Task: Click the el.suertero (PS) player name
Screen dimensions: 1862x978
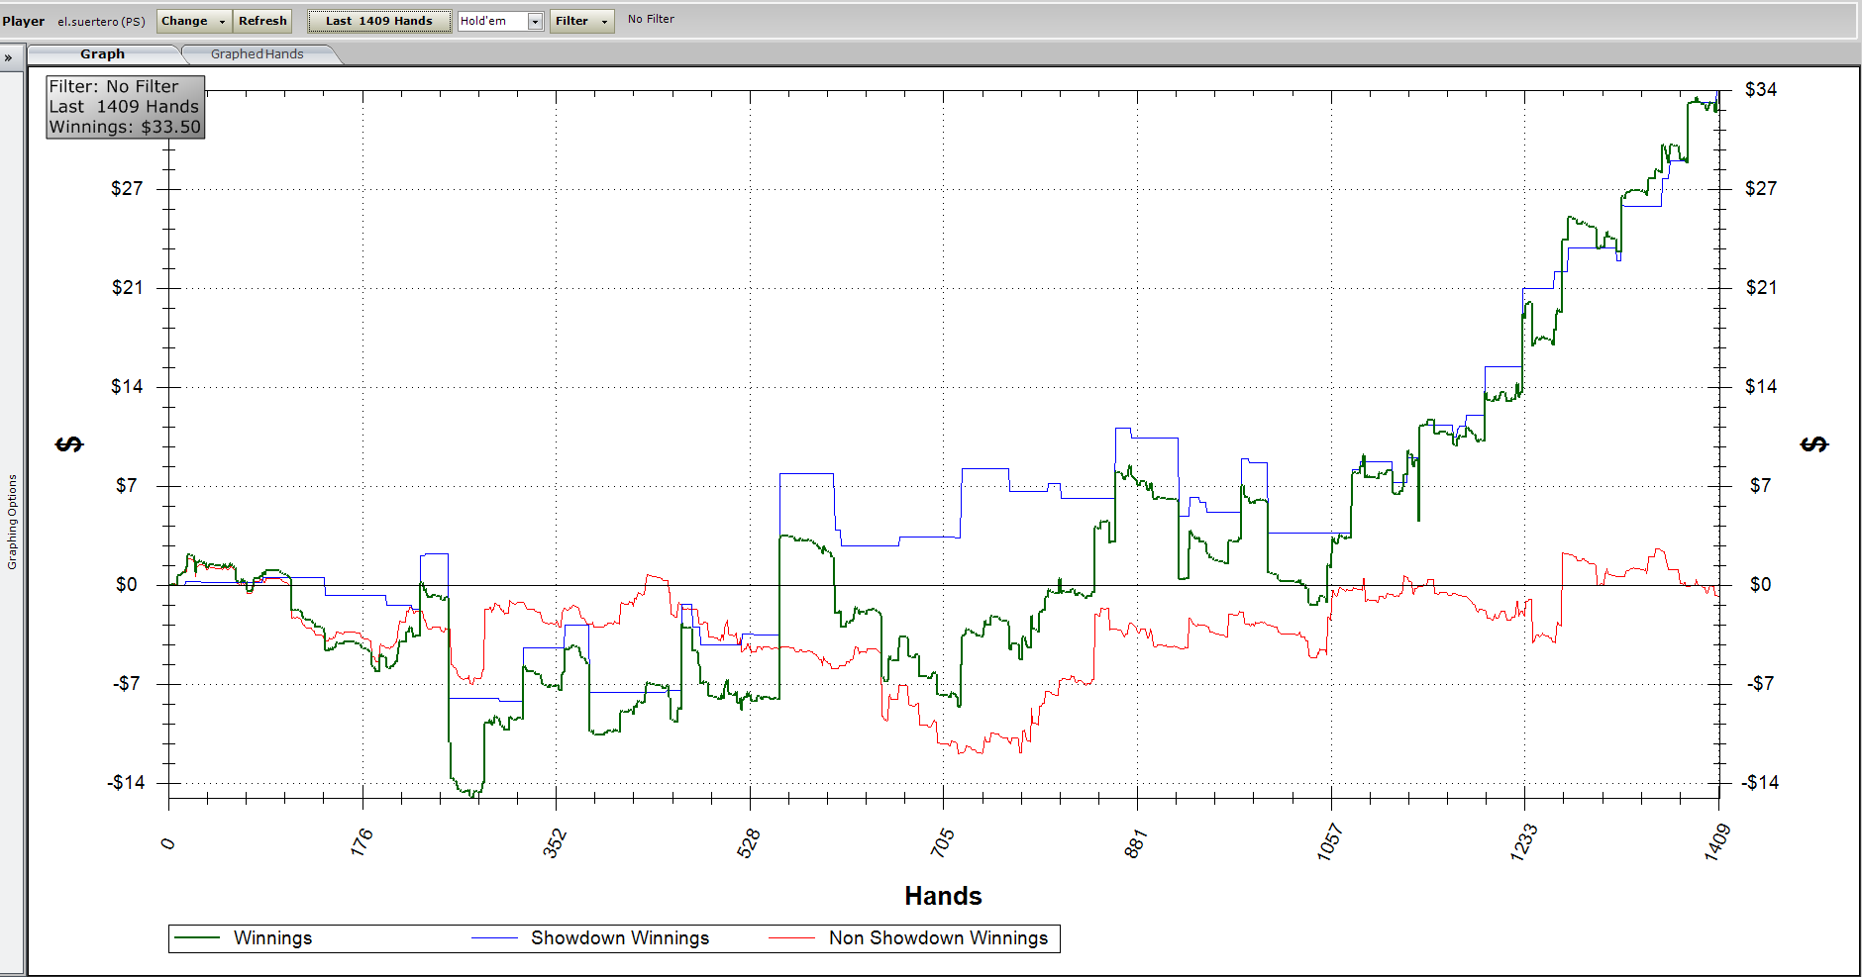Action: click(101, 21)
